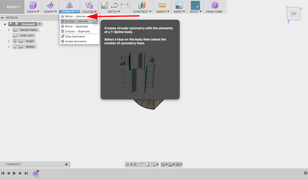Activate the Unsaved component radio button
Viewport: 308px width, 180px height.
point(40,24)
